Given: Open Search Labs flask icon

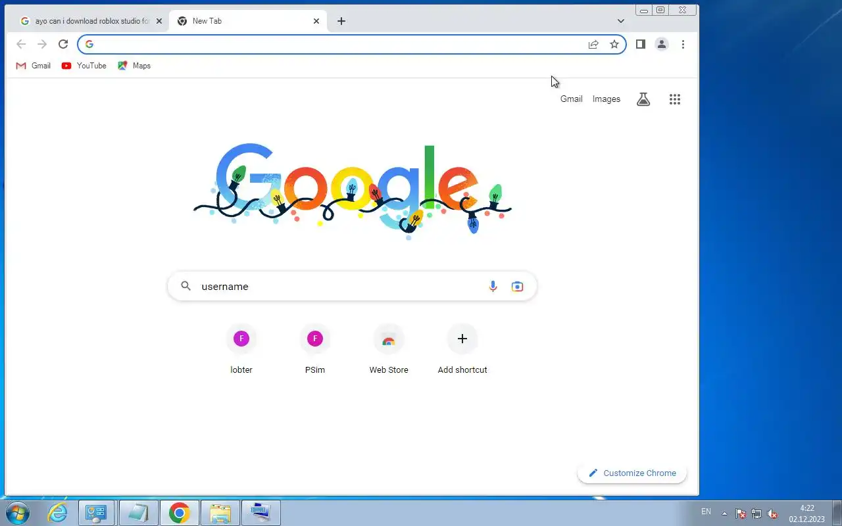Looking at the screenshot, I should pyautogui.click(x=643, y=99).
